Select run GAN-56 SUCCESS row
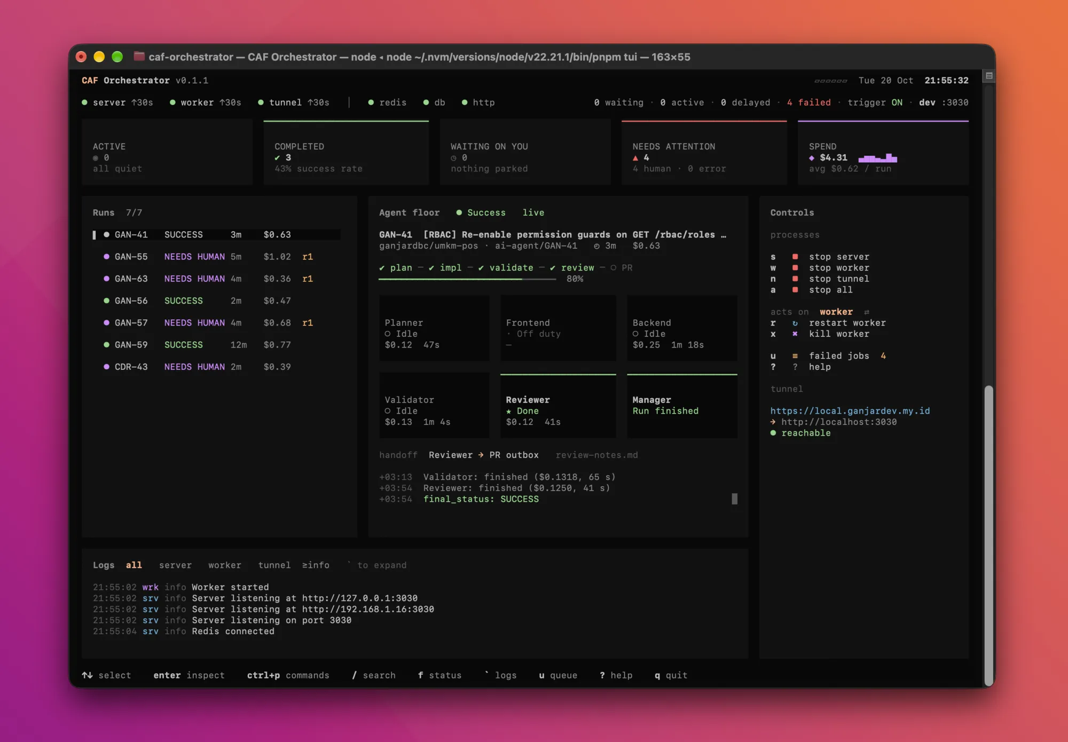 click(x=216, y=301)
